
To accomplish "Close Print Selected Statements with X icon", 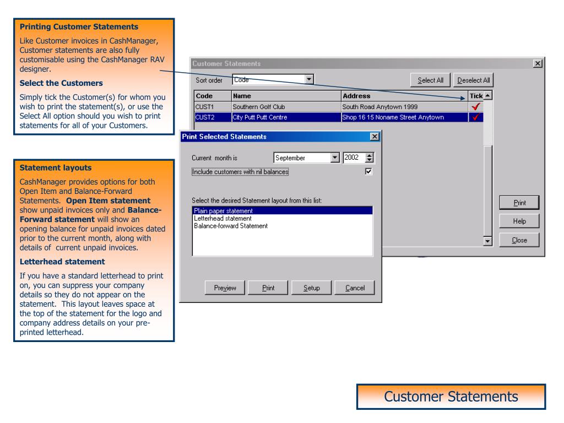I will pyautogui.click(x=375, y=137).
